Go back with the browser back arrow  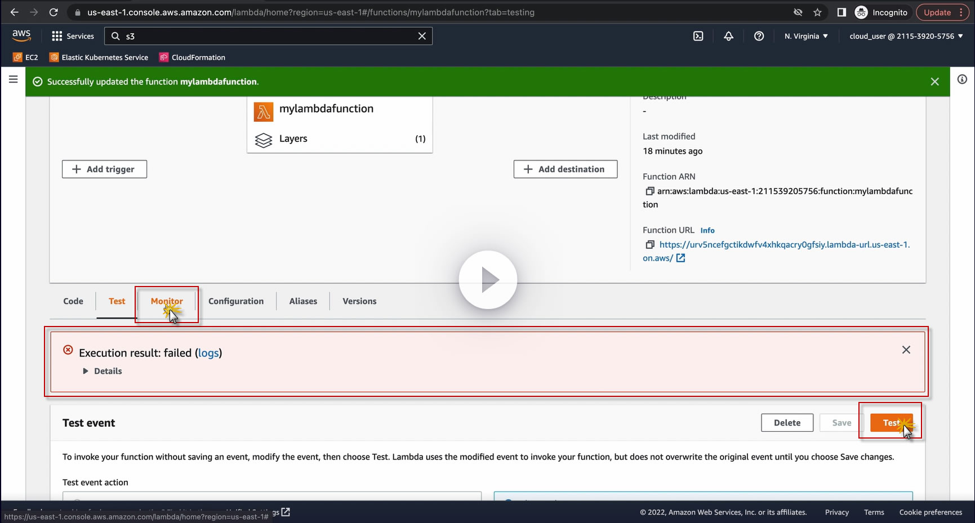coord(15,12)
